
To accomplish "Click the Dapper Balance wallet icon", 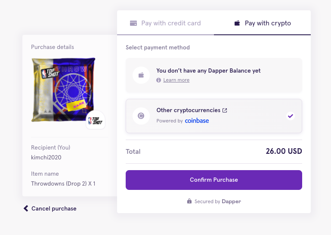I will pyautogui.click(x=141, y=75).
